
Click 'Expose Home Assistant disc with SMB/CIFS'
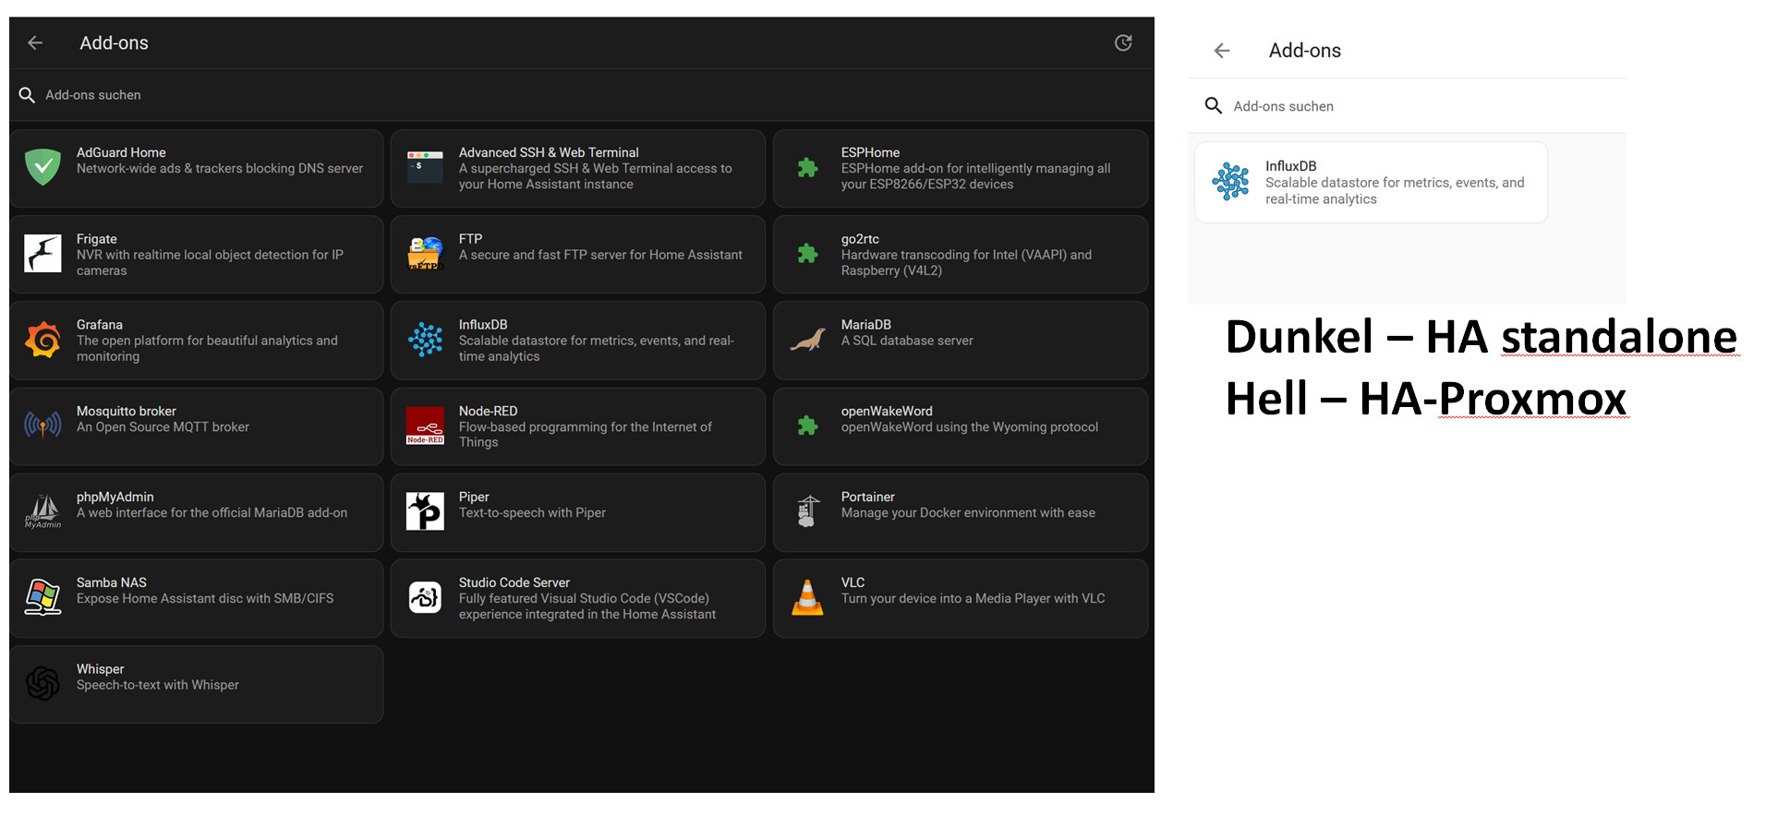[x=205, y=598]
